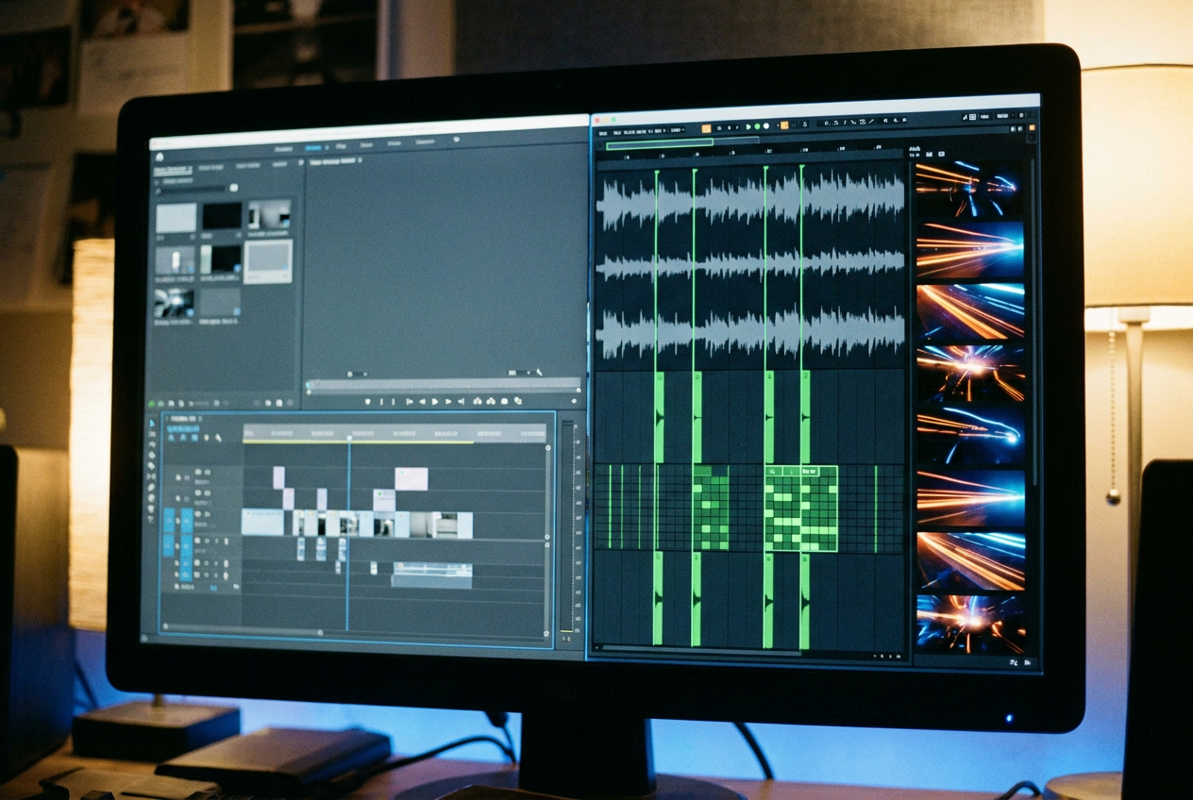
Task: Open the sequence tab menu in timeline panel
Action: (x=200, y=419)
